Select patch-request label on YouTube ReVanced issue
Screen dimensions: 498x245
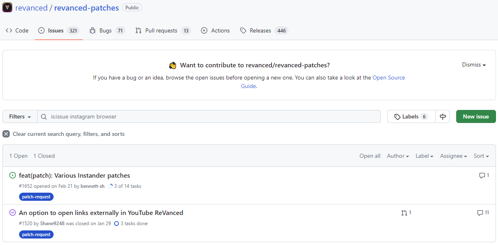click(x=36, y=234)
